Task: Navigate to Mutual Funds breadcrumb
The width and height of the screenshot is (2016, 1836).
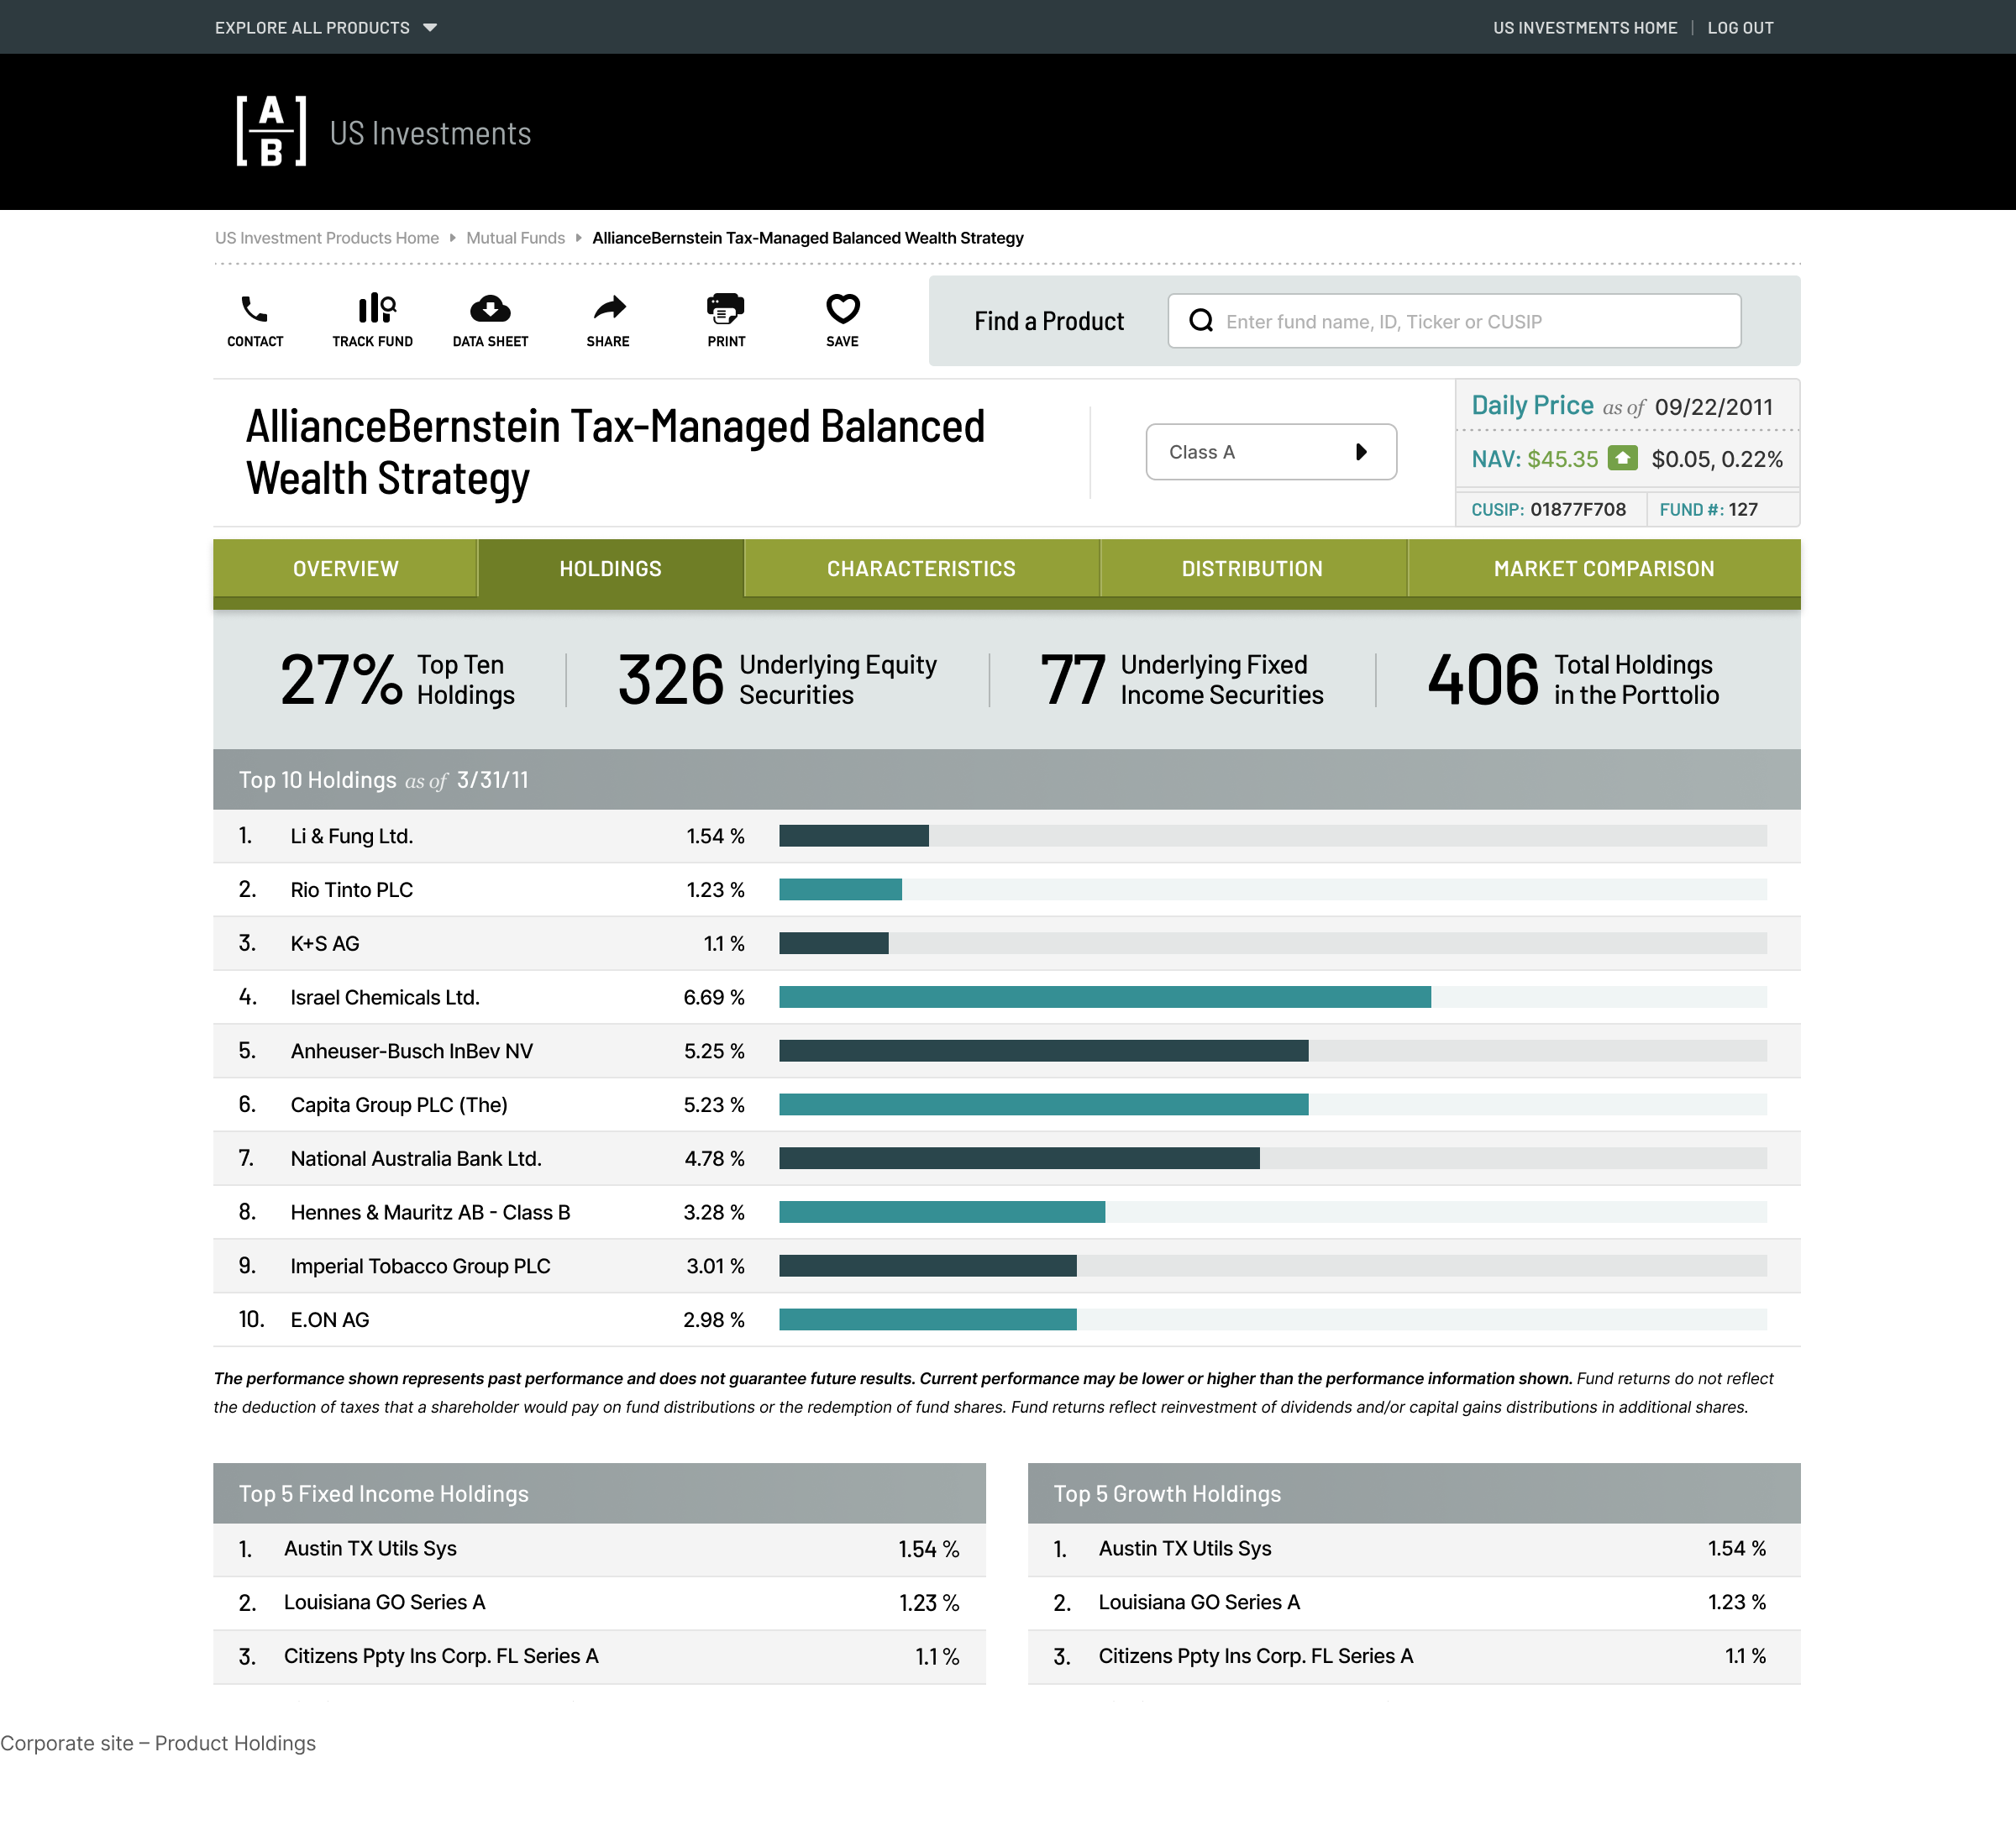Action: coord(516,238)
